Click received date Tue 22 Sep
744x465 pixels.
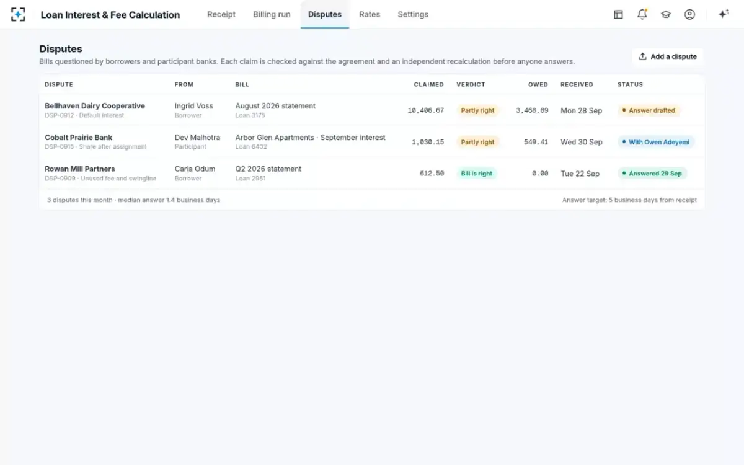pos(580,174)
